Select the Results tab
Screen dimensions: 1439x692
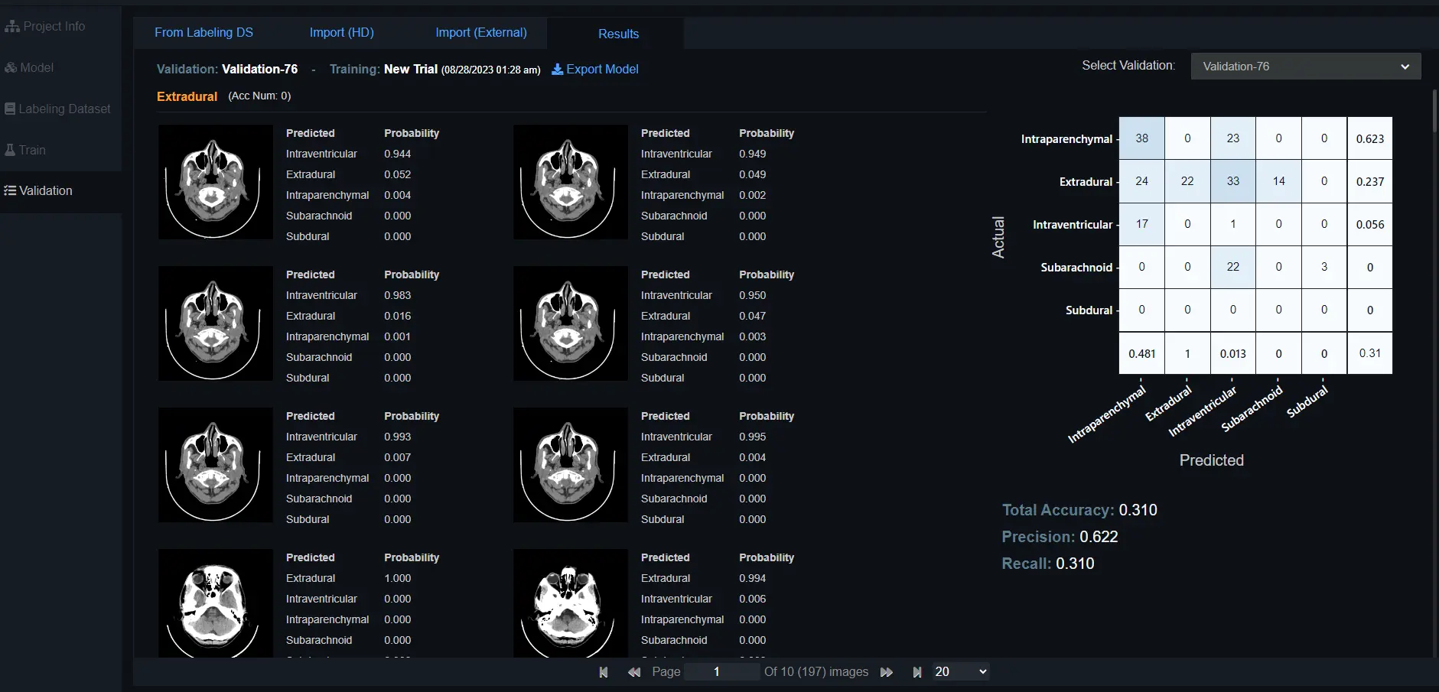tap(618, 34)
